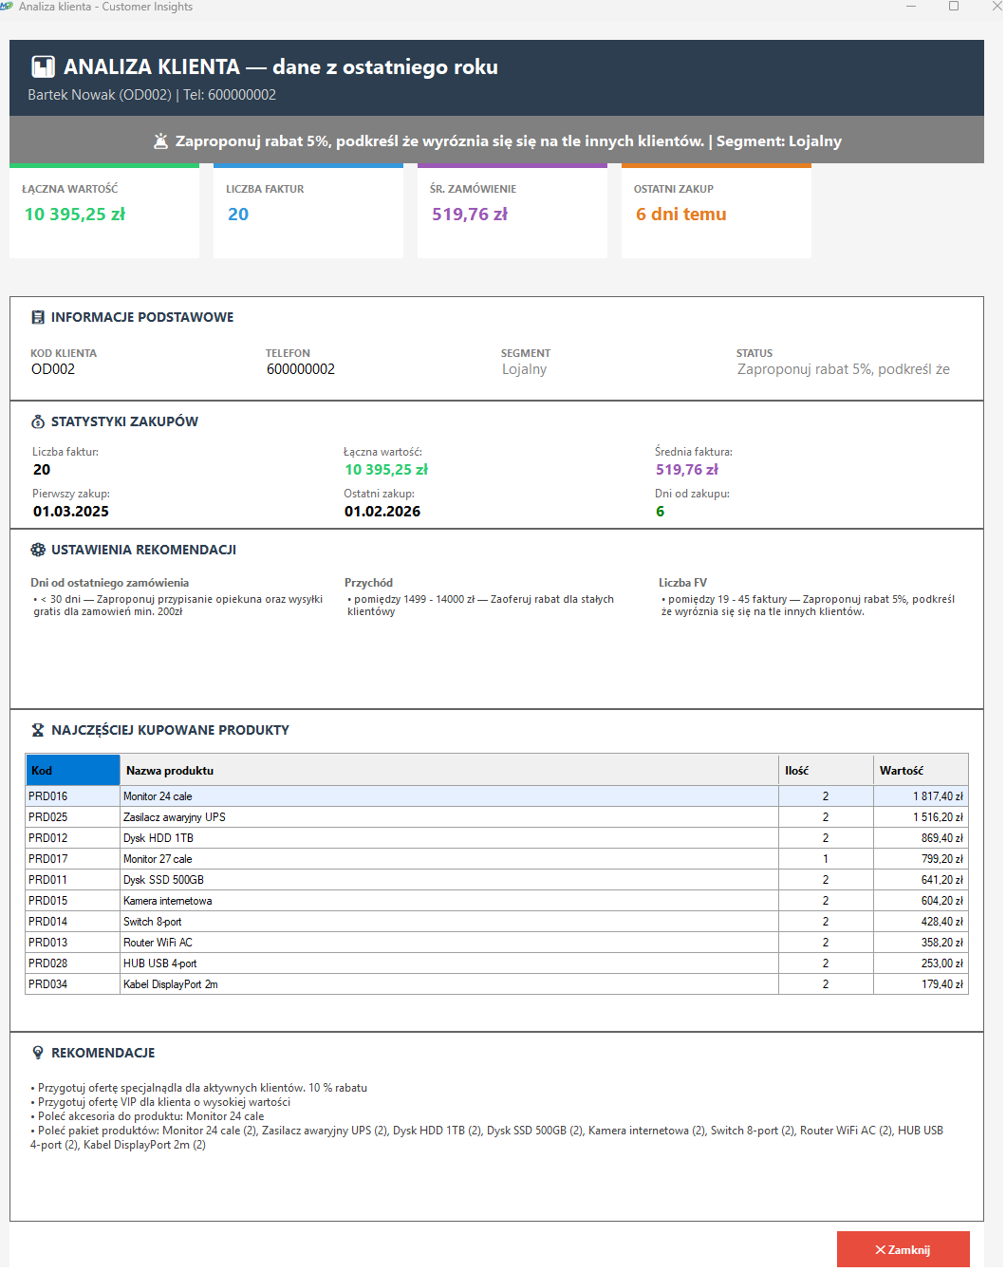Click the gear icon by Ustawienia Rekomendacji

(38, 550)
